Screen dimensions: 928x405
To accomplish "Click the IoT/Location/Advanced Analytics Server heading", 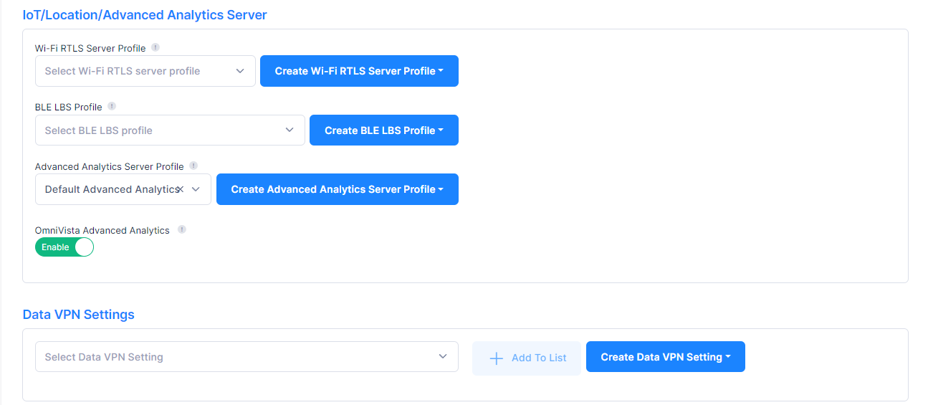I will point(145,14).
